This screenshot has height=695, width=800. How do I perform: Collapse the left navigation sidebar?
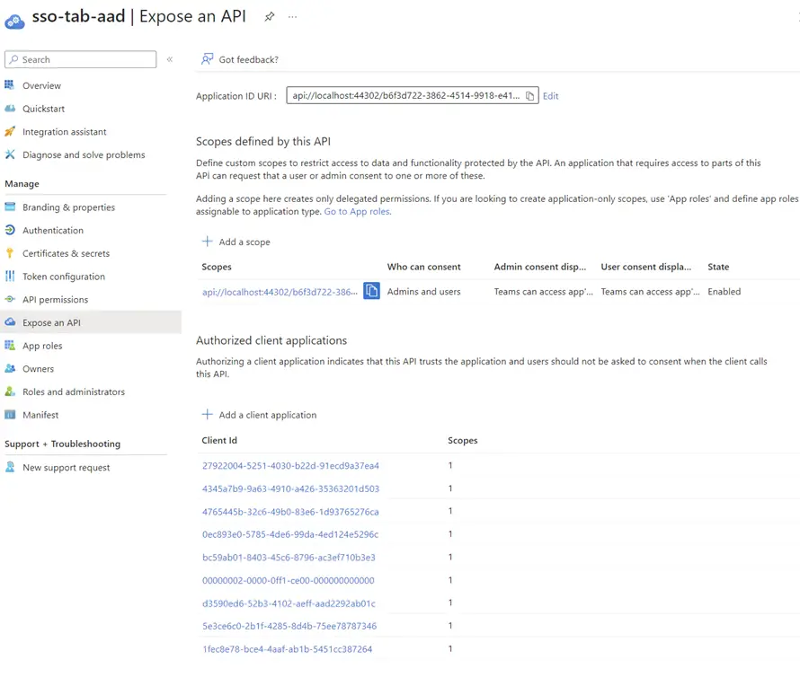[x=169, y=59]
